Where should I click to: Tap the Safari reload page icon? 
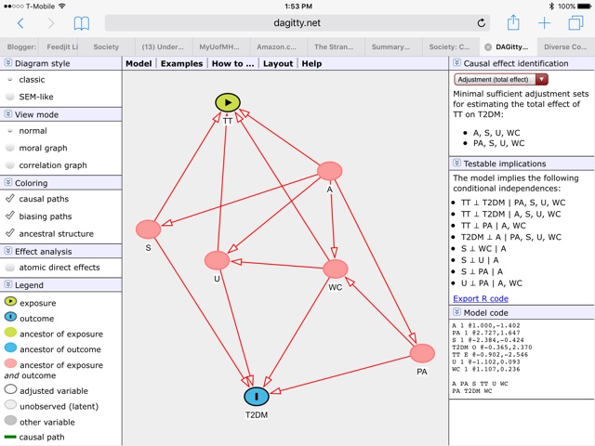(x=481, y=23)
